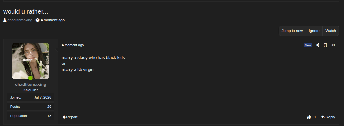Click the New badge on the post
This screenshot has width=344, height=126.
[308, 45]
